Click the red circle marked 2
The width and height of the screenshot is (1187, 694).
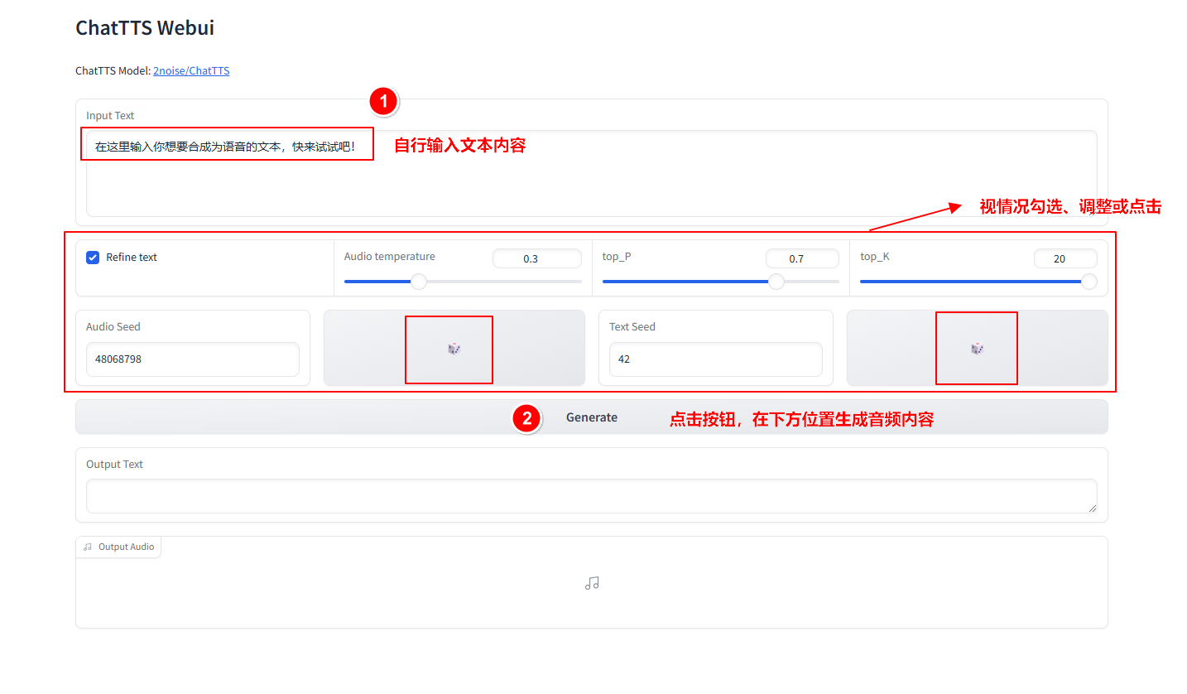(x=526, y=418)
